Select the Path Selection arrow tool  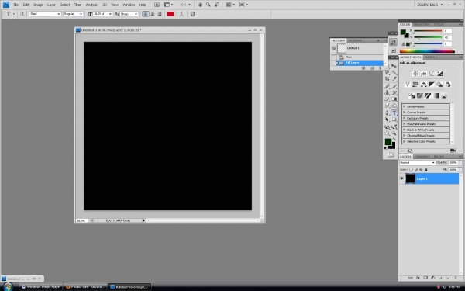pyautogui.click(x=387, y=120)
